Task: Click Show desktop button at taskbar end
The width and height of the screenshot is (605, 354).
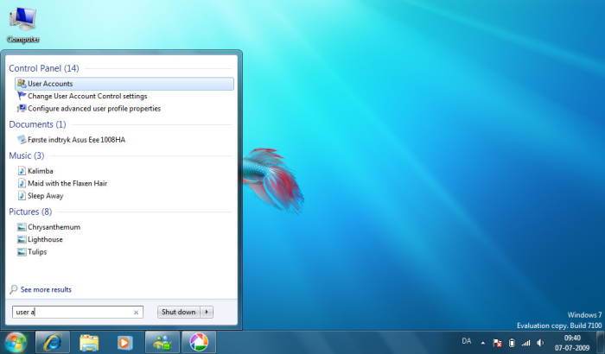Action: pyautogui.click(x=600, y=343)
